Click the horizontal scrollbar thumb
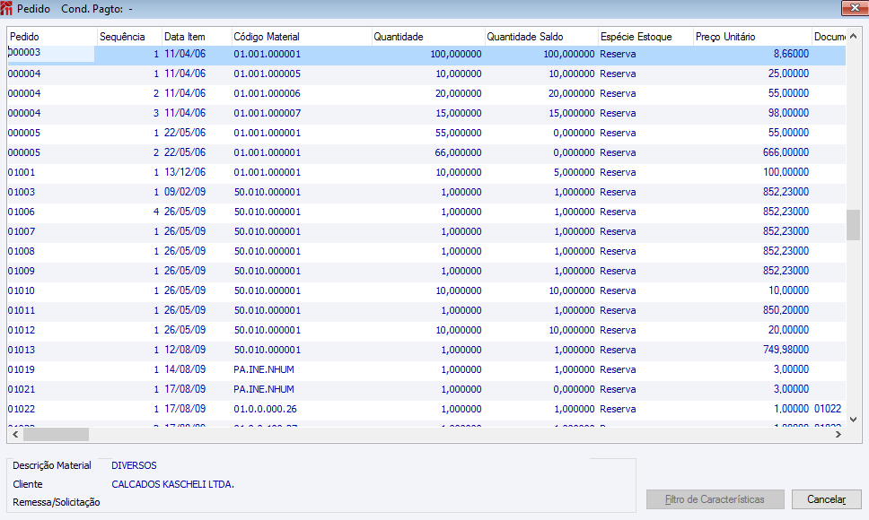The image size is (869, 520). click(56, 434)
